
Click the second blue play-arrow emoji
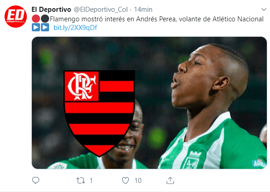pos(45,28)
